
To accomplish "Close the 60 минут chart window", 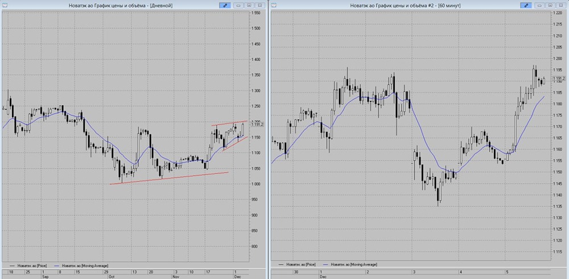I will tap(560, 5).
